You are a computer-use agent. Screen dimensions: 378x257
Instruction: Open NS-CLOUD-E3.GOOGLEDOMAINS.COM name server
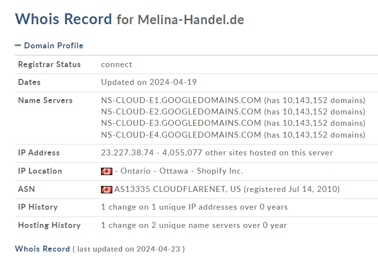[x=181, y=123]
